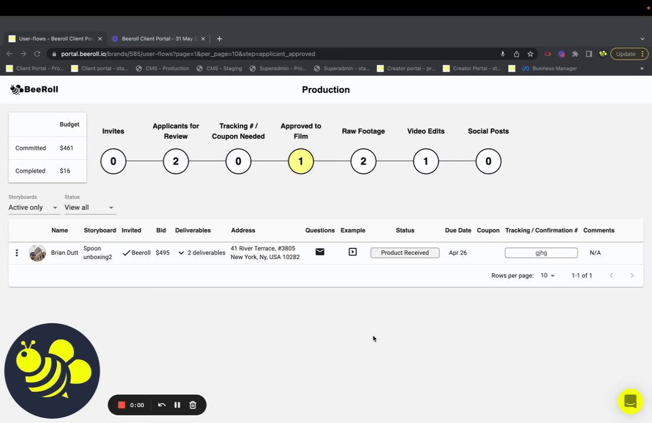Click the Brian Dutt name text
This screenshot has height=423, width=652.
(65, 253)
